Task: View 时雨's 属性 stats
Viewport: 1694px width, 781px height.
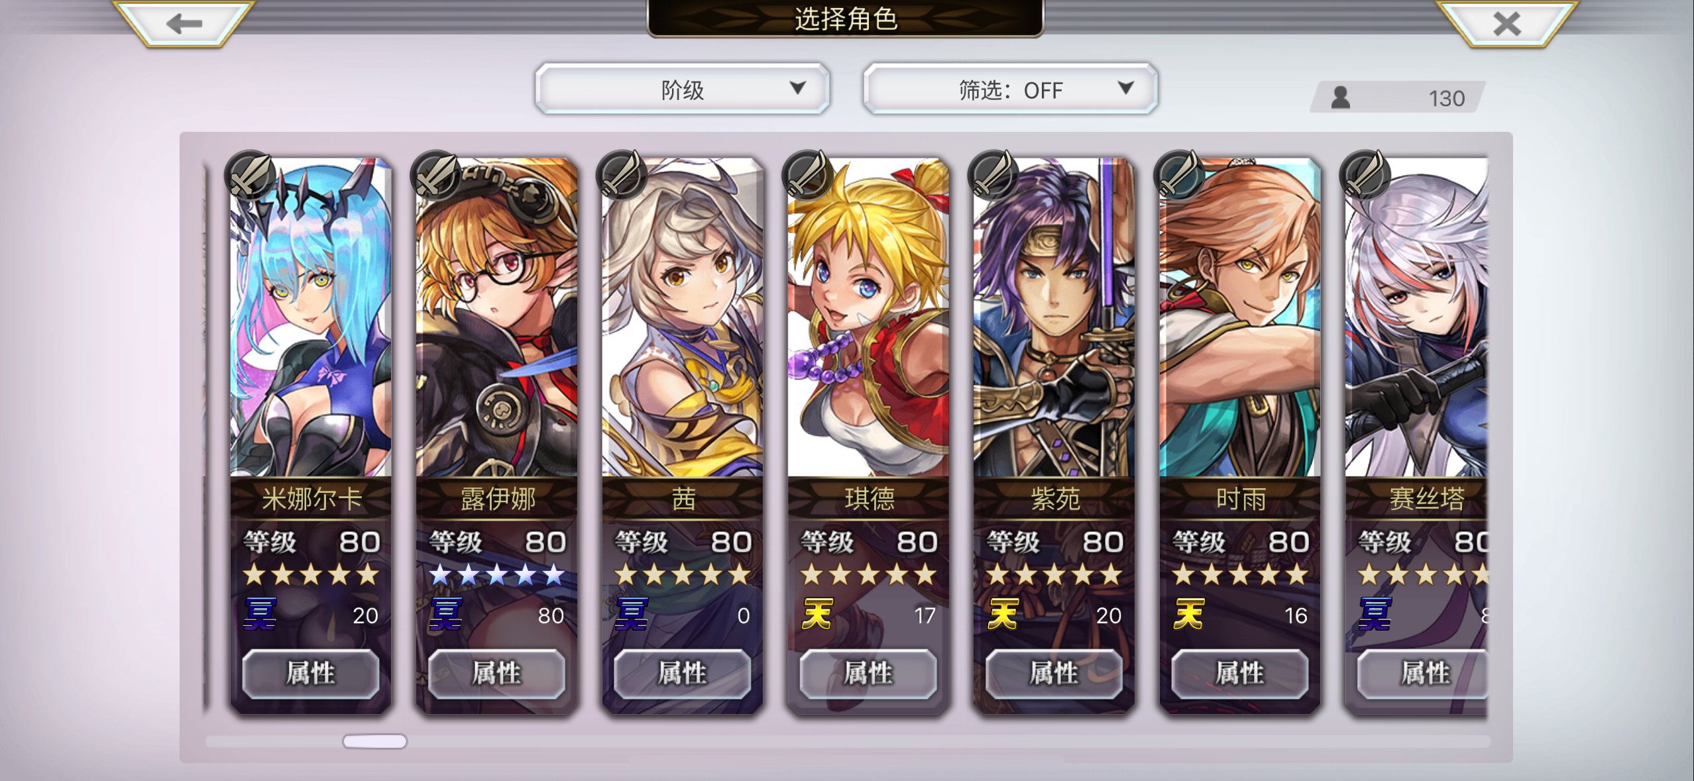Action: 1239,674
